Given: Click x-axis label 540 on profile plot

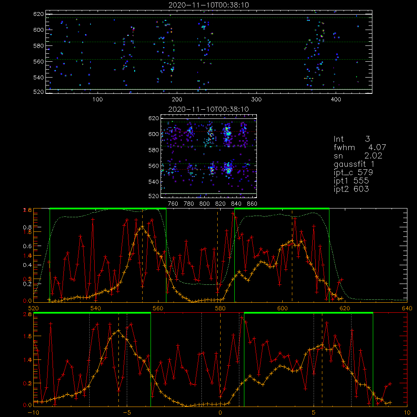Looking at the screenshot, I should (x=96, y=309).
